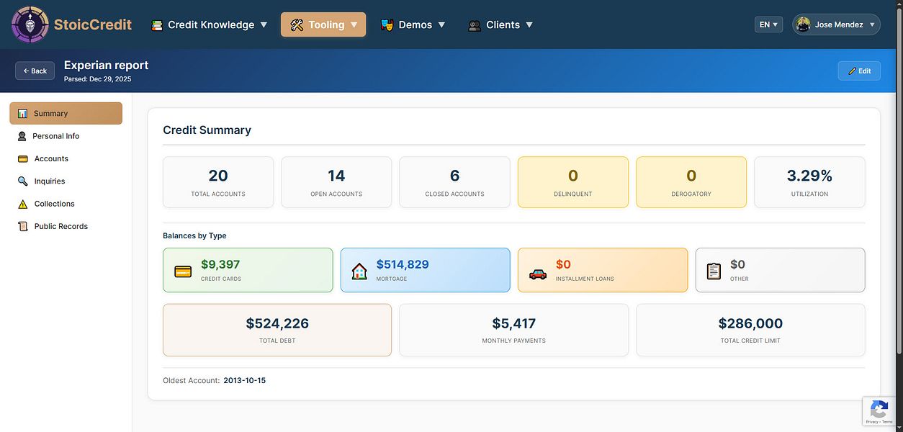Click the reCAPTCHA privacy badge
This screenshot has height=432, width=903.
879,411
